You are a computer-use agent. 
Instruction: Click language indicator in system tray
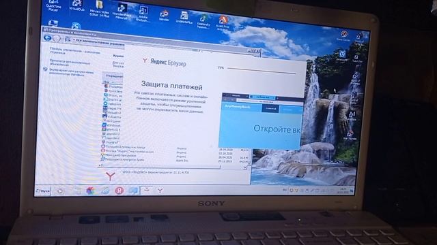tap(285, 190)
